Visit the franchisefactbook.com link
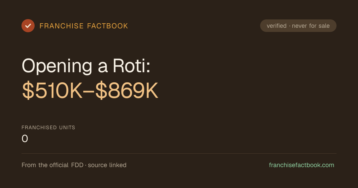The width and height of the screenshot is (358, 188). pos(302,165)
